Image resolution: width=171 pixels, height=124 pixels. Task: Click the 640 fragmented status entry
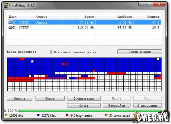[x=81, y=115]
